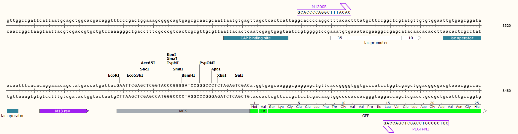Click the Eco53kI enzyme label
Screen dimensions: 518x134
[x=135, y=75]
